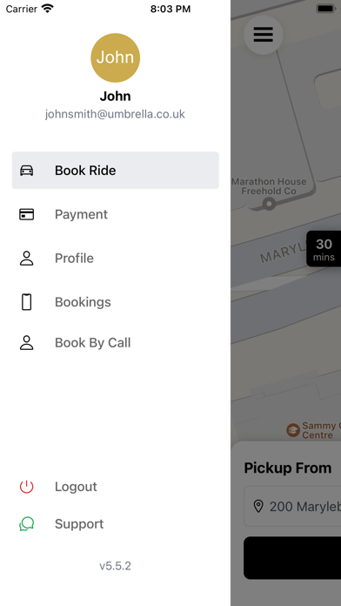The width and height of the screenshot is (341, 606).
Task: Go to the Profile menu entry
Action: point(116,259)
